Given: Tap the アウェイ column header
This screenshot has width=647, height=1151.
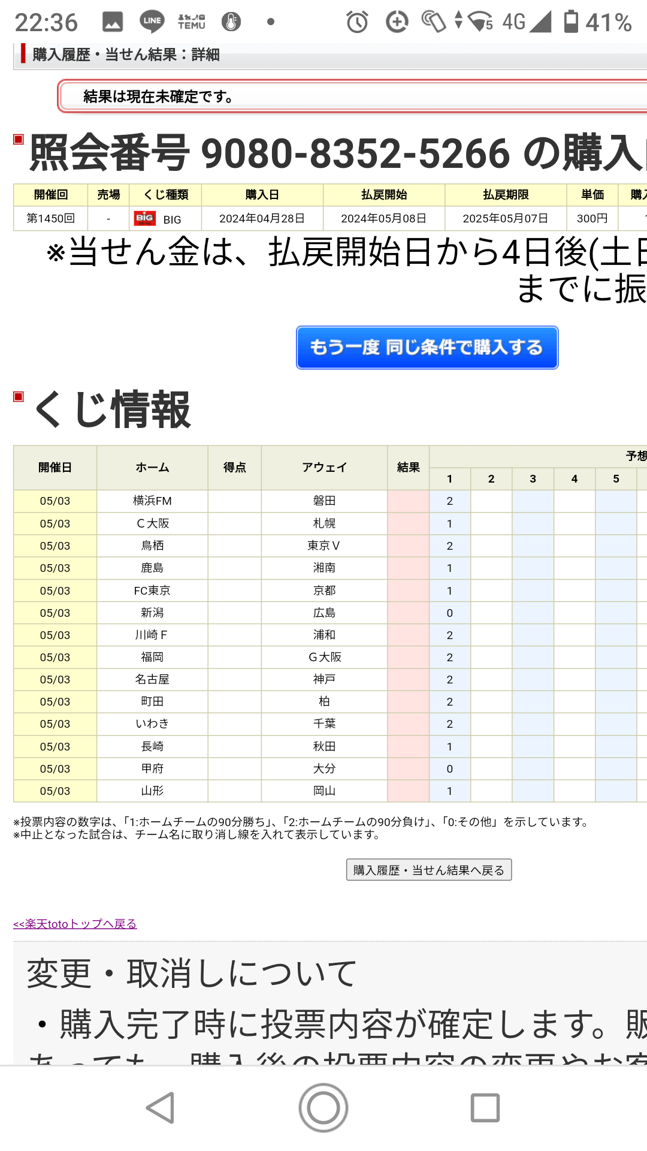Looking at the screenshot, I should coord(324,468).
